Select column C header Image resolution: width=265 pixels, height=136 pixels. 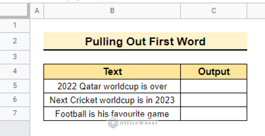pos(214,11)
